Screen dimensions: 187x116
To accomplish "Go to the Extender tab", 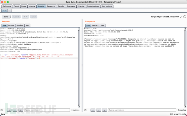I will coord(81,6).
